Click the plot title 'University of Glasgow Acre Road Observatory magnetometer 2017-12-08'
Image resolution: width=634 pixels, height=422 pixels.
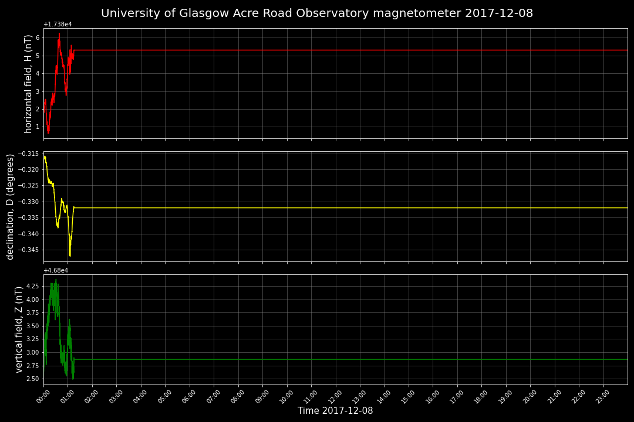pos(317,13)
